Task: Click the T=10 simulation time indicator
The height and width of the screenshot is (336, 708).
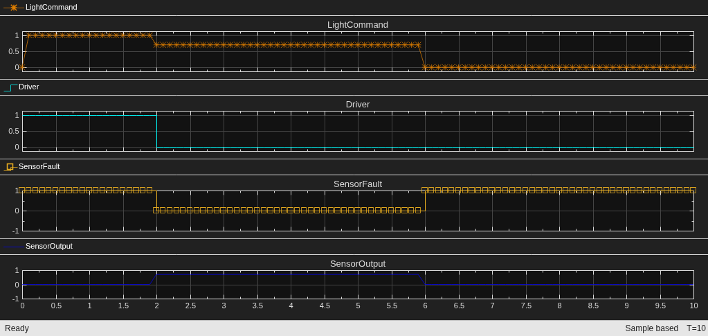Action: [x=696, y=328]
